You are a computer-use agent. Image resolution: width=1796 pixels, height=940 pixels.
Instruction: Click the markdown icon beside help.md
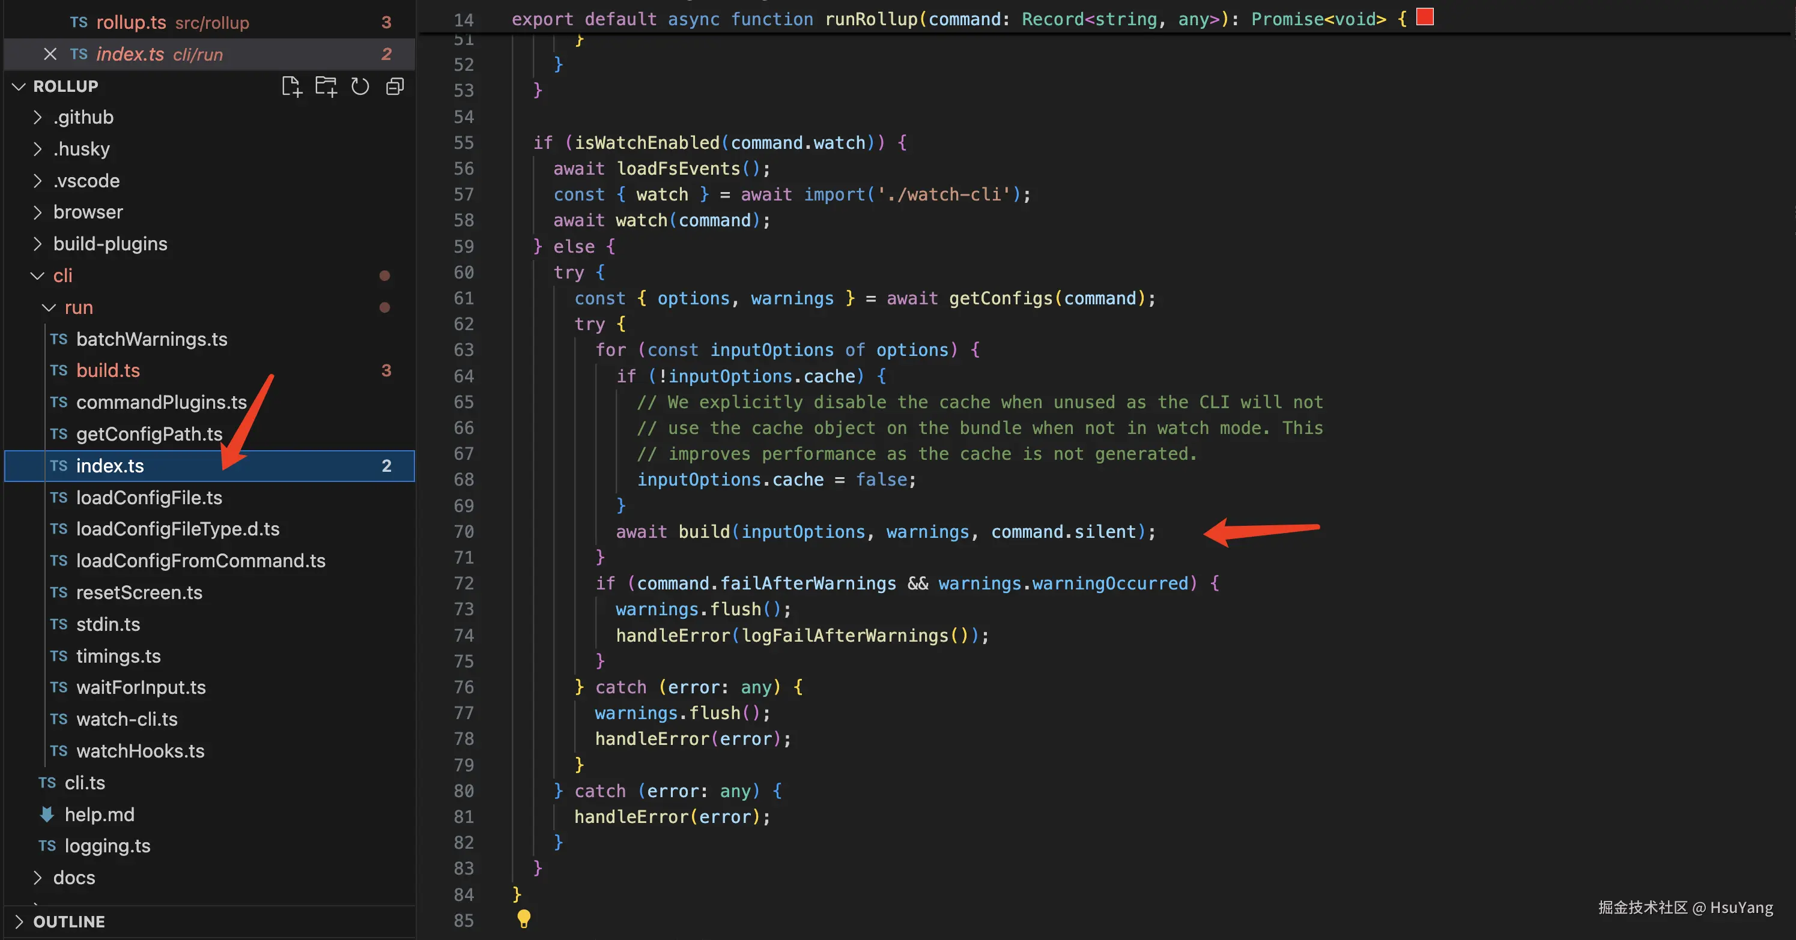pos(47,814)
